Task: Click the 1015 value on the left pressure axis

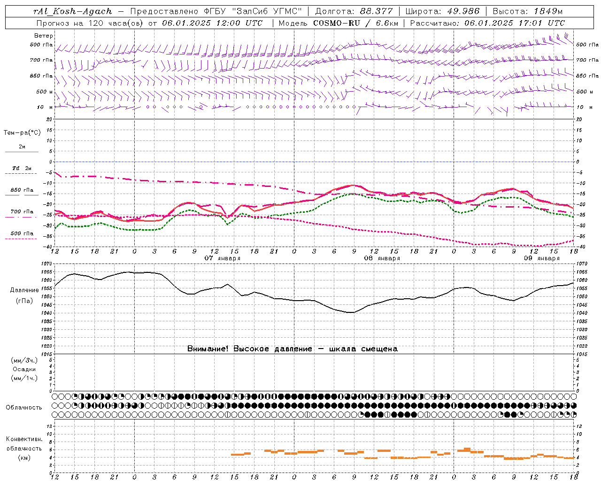Action: coord(47,354)
